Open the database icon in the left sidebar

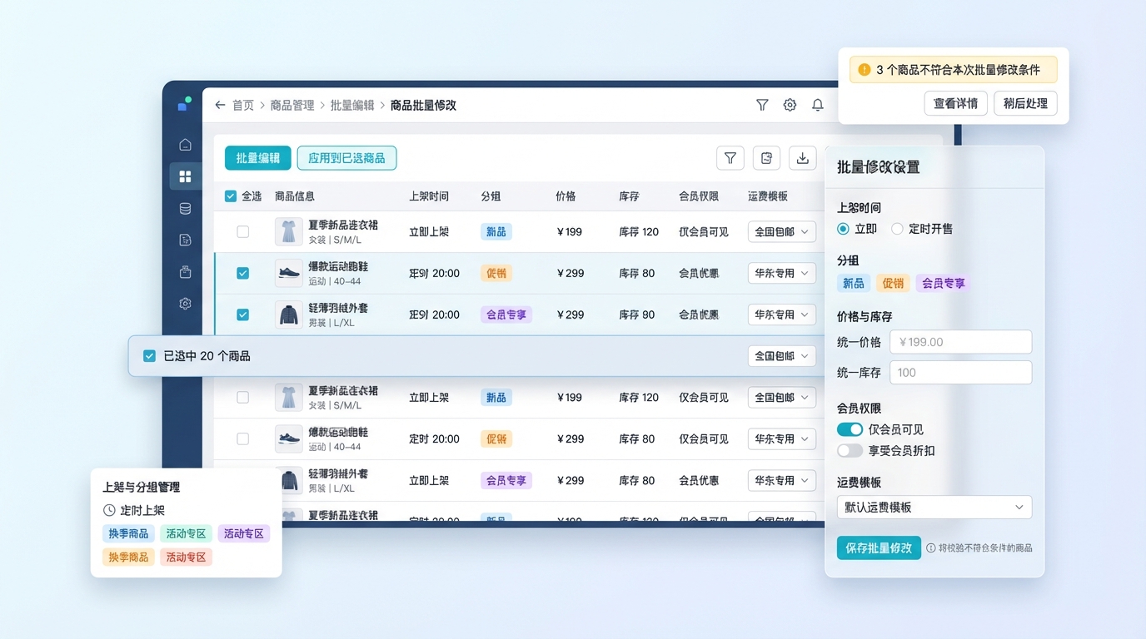(x=185, y=209)
